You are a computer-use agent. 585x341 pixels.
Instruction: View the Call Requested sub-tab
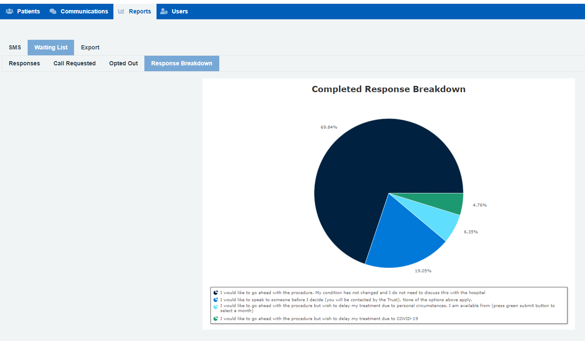(74, 63)
